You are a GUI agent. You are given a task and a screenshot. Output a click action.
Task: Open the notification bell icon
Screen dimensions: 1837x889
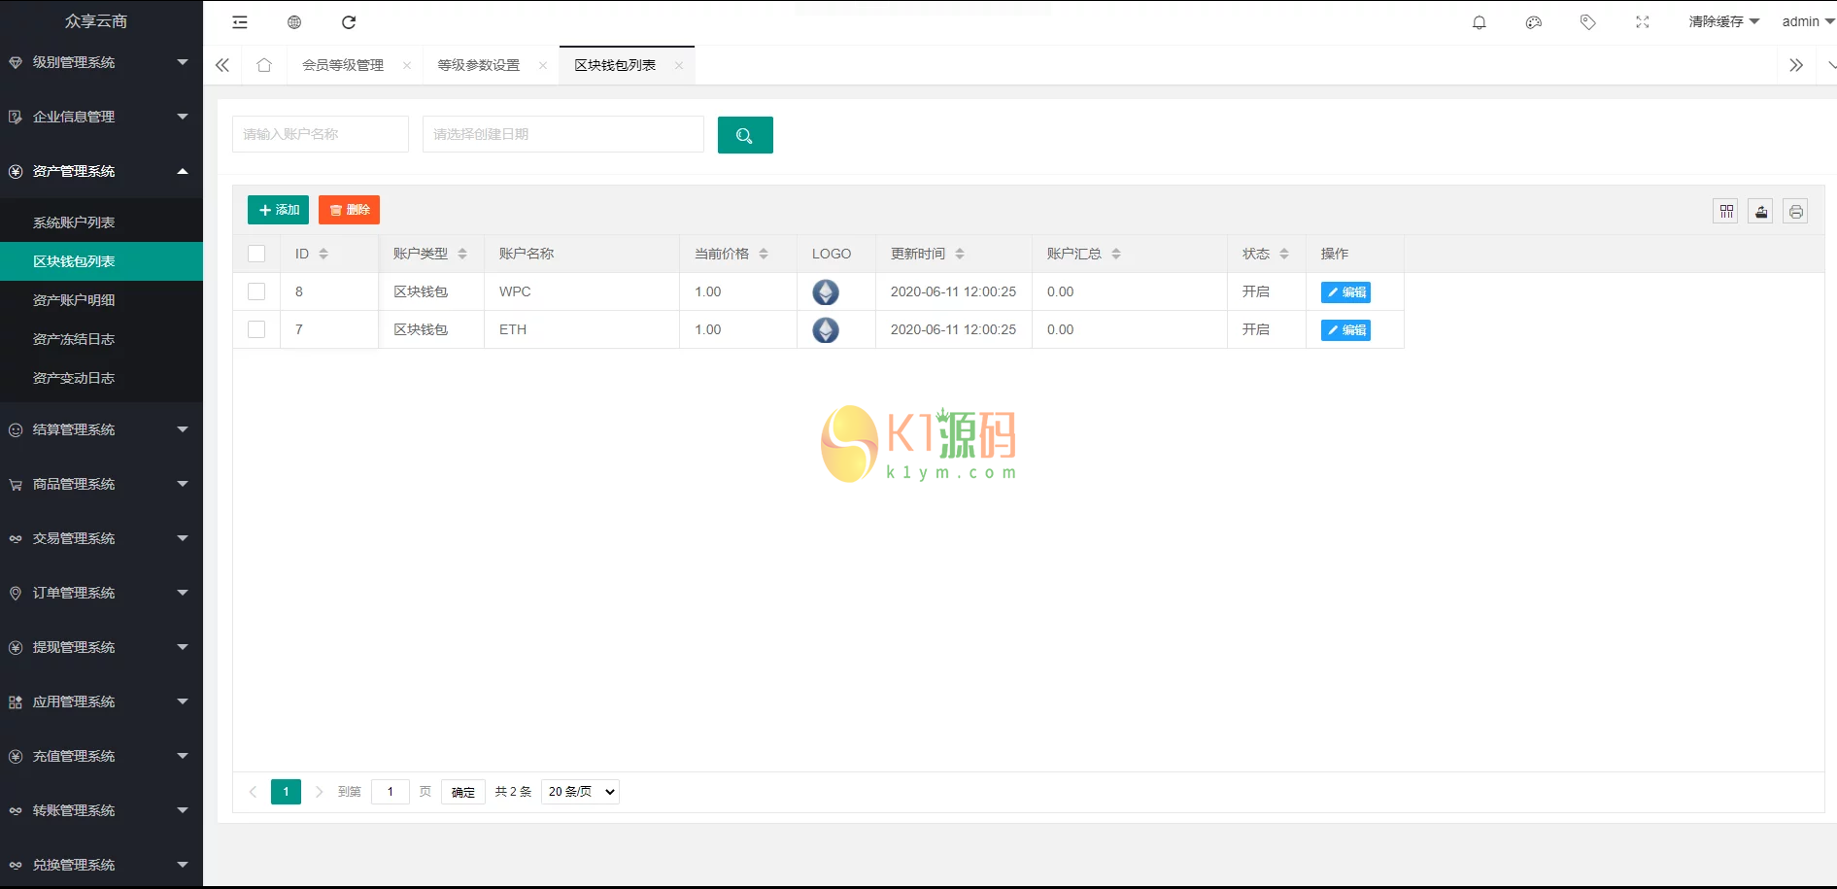pyautogui.click(x=1479, y=22)
